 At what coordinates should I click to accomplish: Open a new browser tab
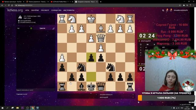101,2
